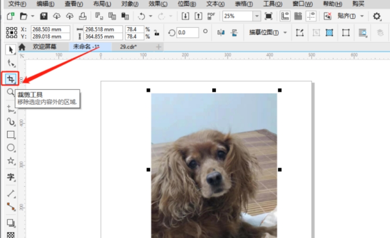The width and height of the screenshot is (390, 238).
Task: Toggle guidelines display
Action: 311,16
